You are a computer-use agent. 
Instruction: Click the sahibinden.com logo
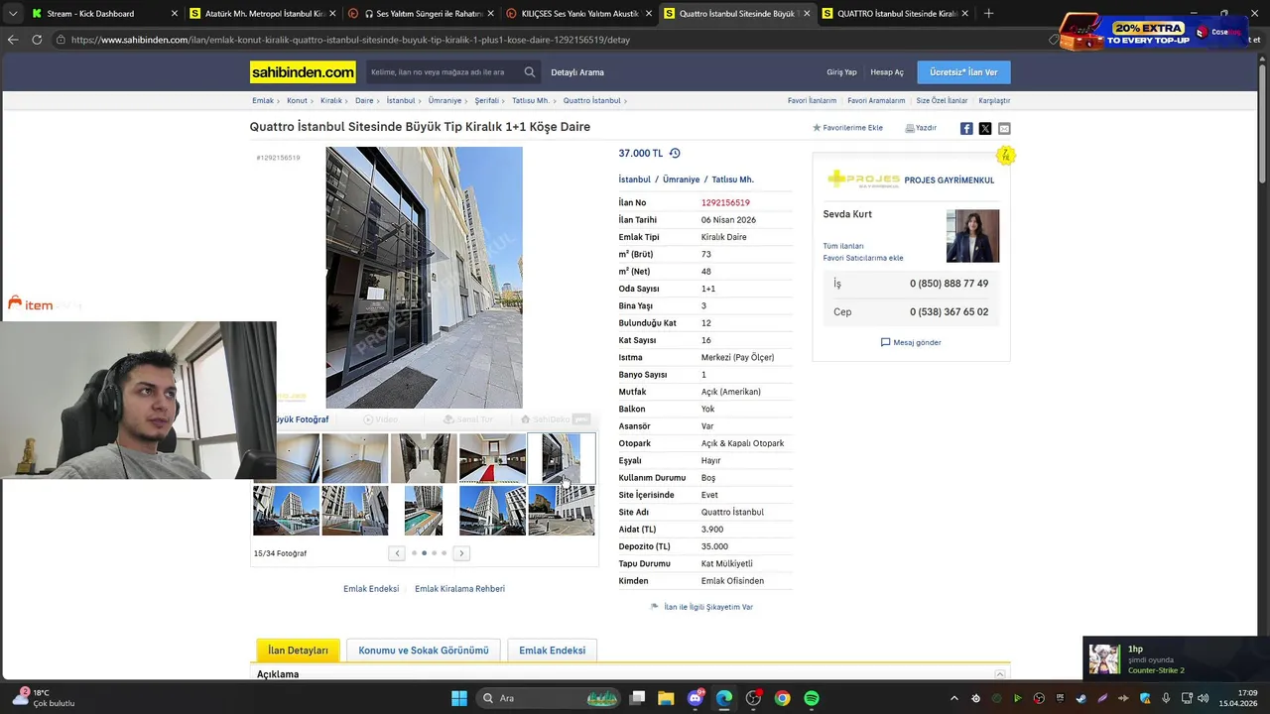tap(303, 72)
